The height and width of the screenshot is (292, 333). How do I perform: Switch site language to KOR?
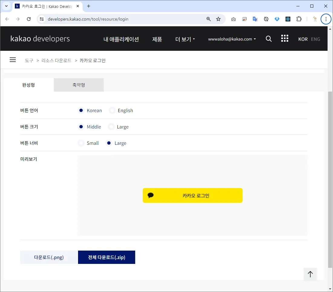[303, 39]
